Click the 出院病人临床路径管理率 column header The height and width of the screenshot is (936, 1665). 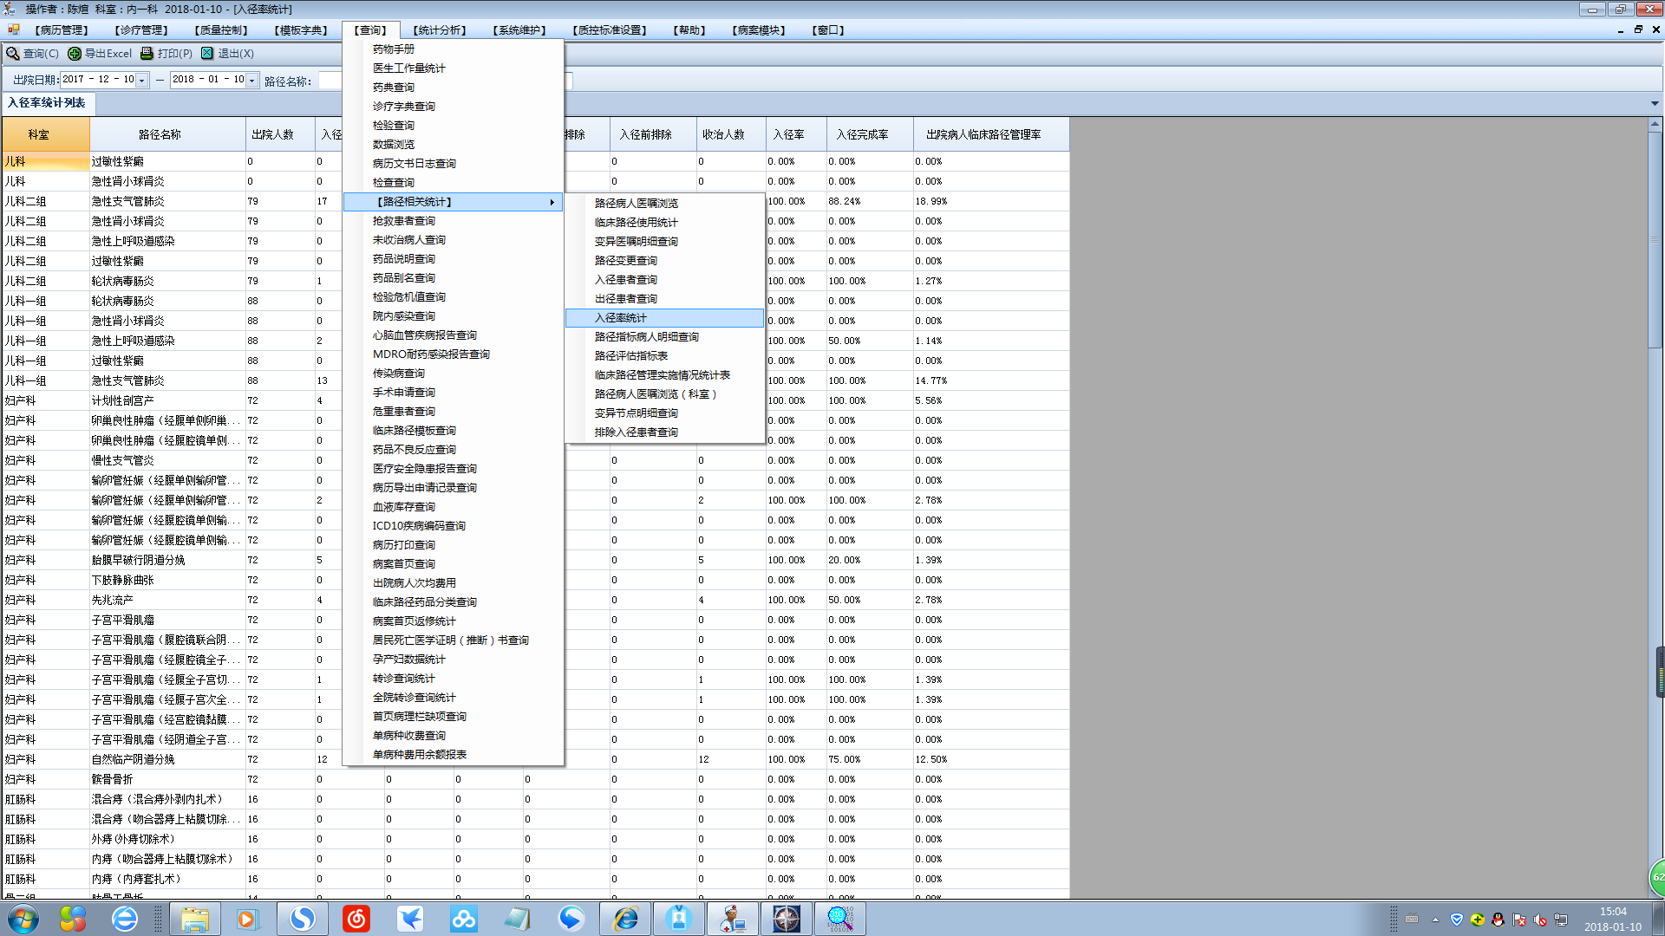983,135
